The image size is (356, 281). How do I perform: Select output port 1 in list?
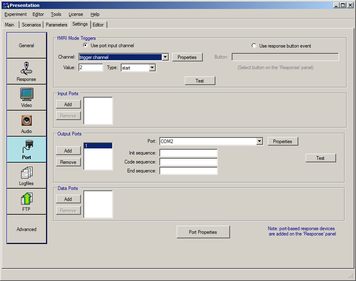pyautogui.click(x=98, y=146)
